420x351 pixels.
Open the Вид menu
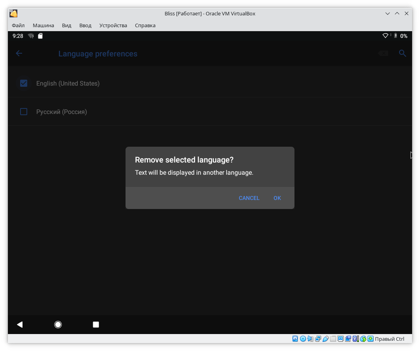[67, 25]
